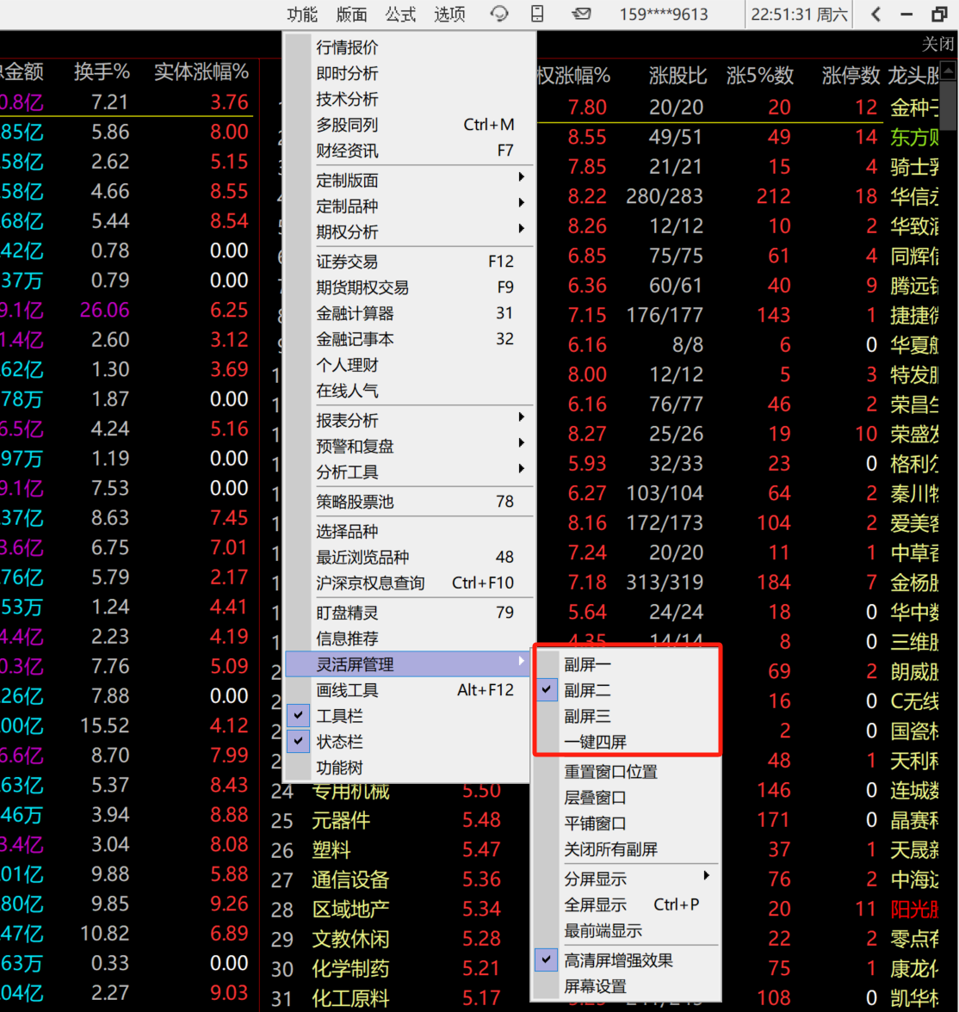Click the back arrow in title bar
The height and width of the screenshot is (1012, 959).
pyautogui.click(x=875, y=14)
